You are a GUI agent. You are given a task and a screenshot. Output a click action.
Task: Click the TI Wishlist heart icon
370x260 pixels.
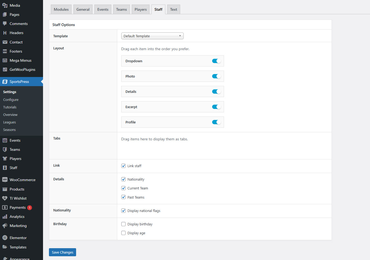(x=5, y=198)
